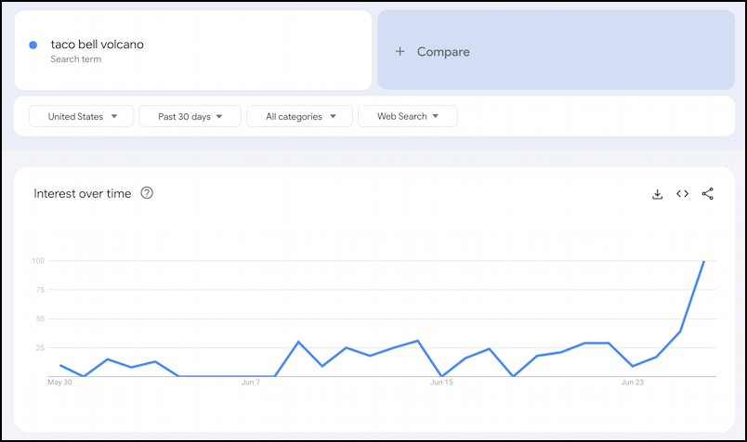Screen dimensions: 747x442
Task: Click the Jun 7 axis label
Action: pyautogui.click(x=251, y=382)
